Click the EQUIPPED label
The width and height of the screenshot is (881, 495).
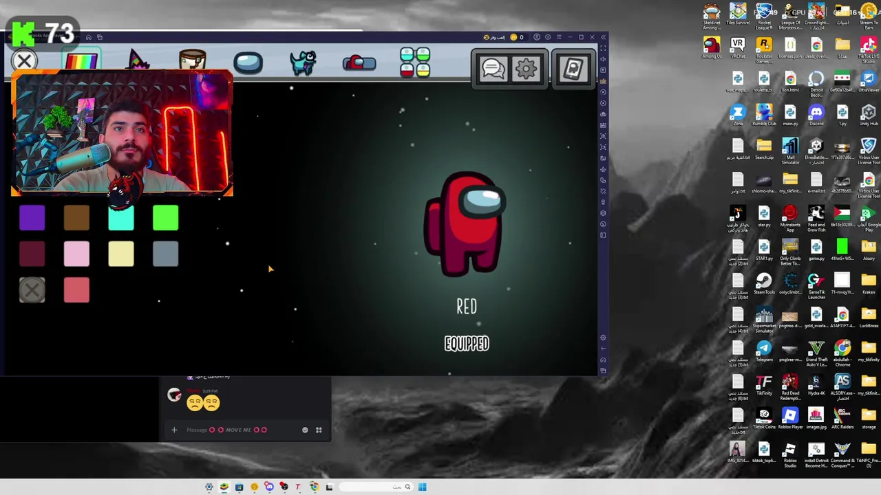coord(467,344)
